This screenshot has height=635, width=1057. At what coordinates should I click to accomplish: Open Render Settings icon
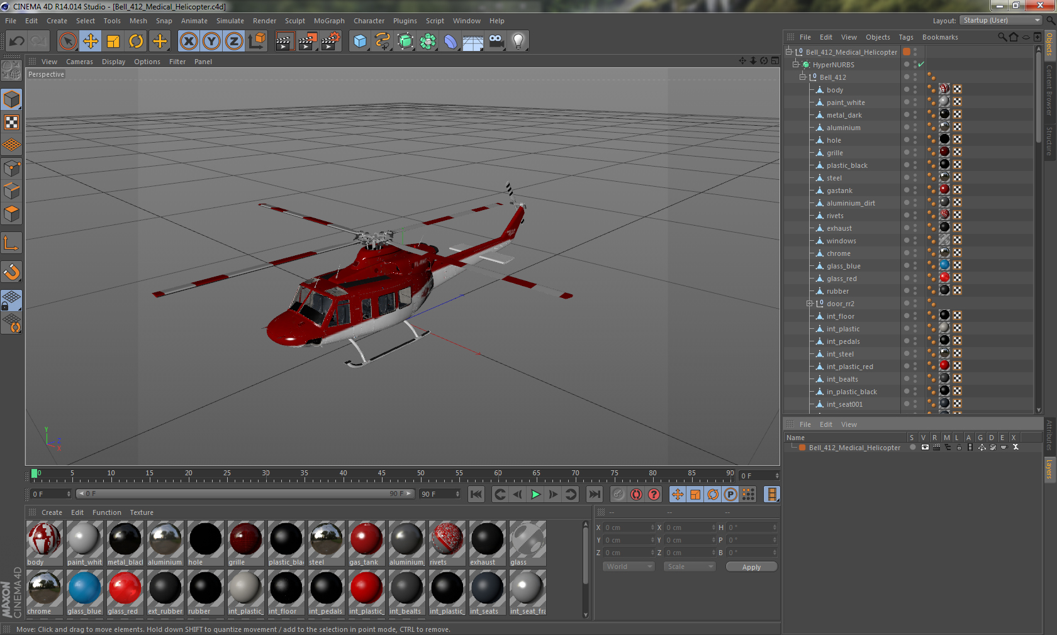[330, 41]
